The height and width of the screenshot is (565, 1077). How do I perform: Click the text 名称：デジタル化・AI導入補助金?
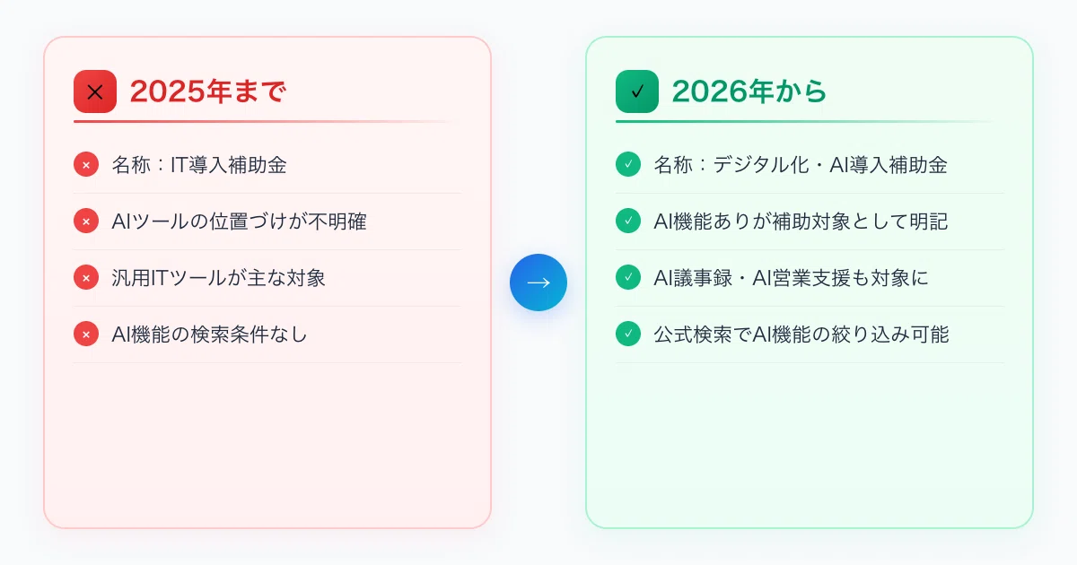[x=801, y=165]
